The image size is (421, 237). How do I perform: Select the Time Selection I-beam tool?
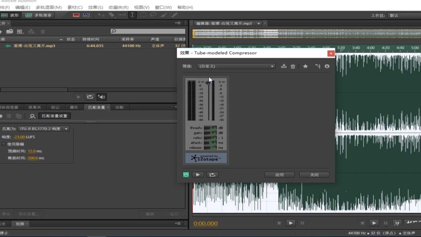[132, 15]
